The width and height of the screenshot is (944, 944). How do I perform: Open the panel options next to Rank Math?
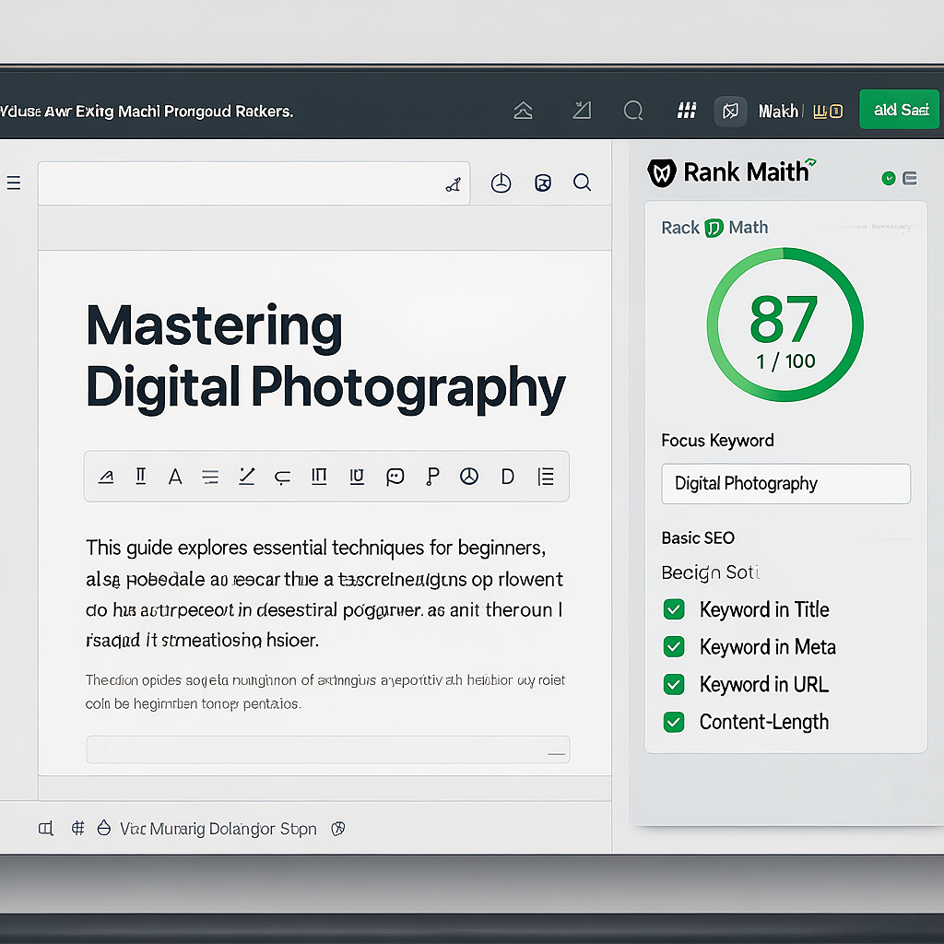tap(911, 178)
